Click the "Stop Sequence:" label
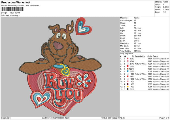 click(127, 53)
